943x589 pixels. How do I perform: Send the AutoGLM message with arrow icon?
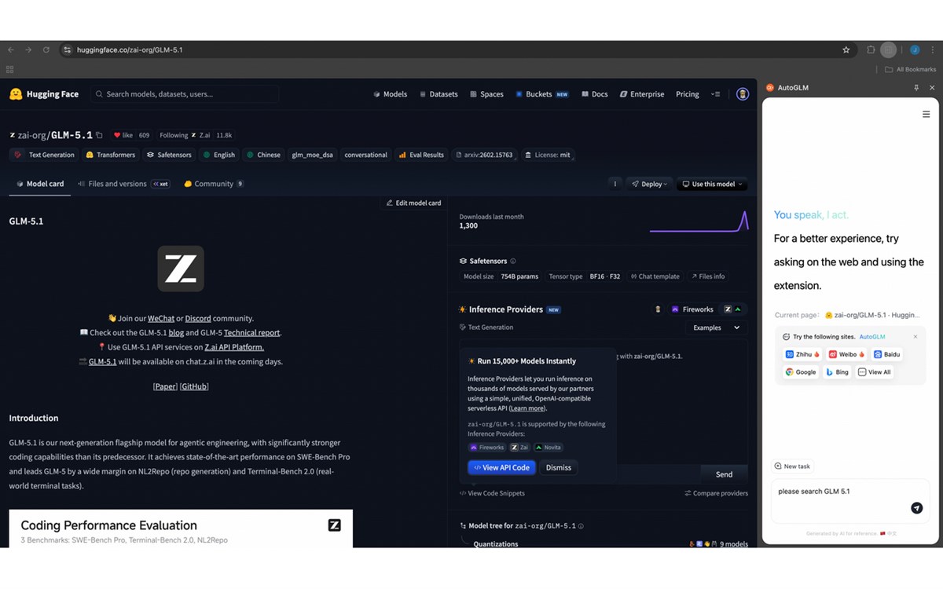pyautogui.click(x=916, y=508)
